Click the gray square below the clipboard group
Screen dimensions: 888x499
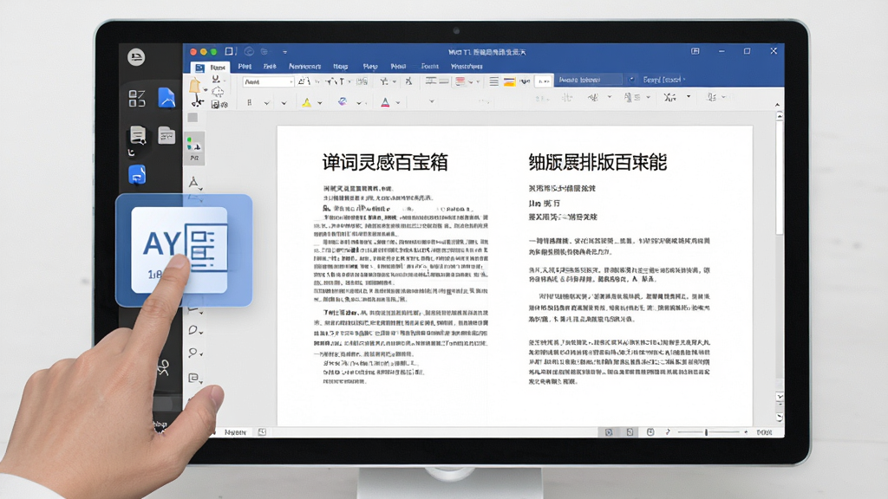click(193, 117)
